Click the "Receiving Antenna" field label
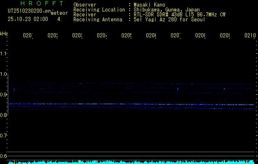This screenshot has height=164, width=258. click(98, 20)
